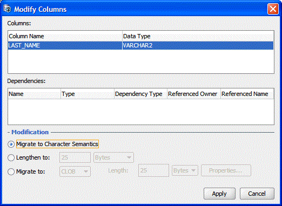This screenshot has width=282, height=206.
Task: Select the LAST_NAME column row
Action: [140, 45]
